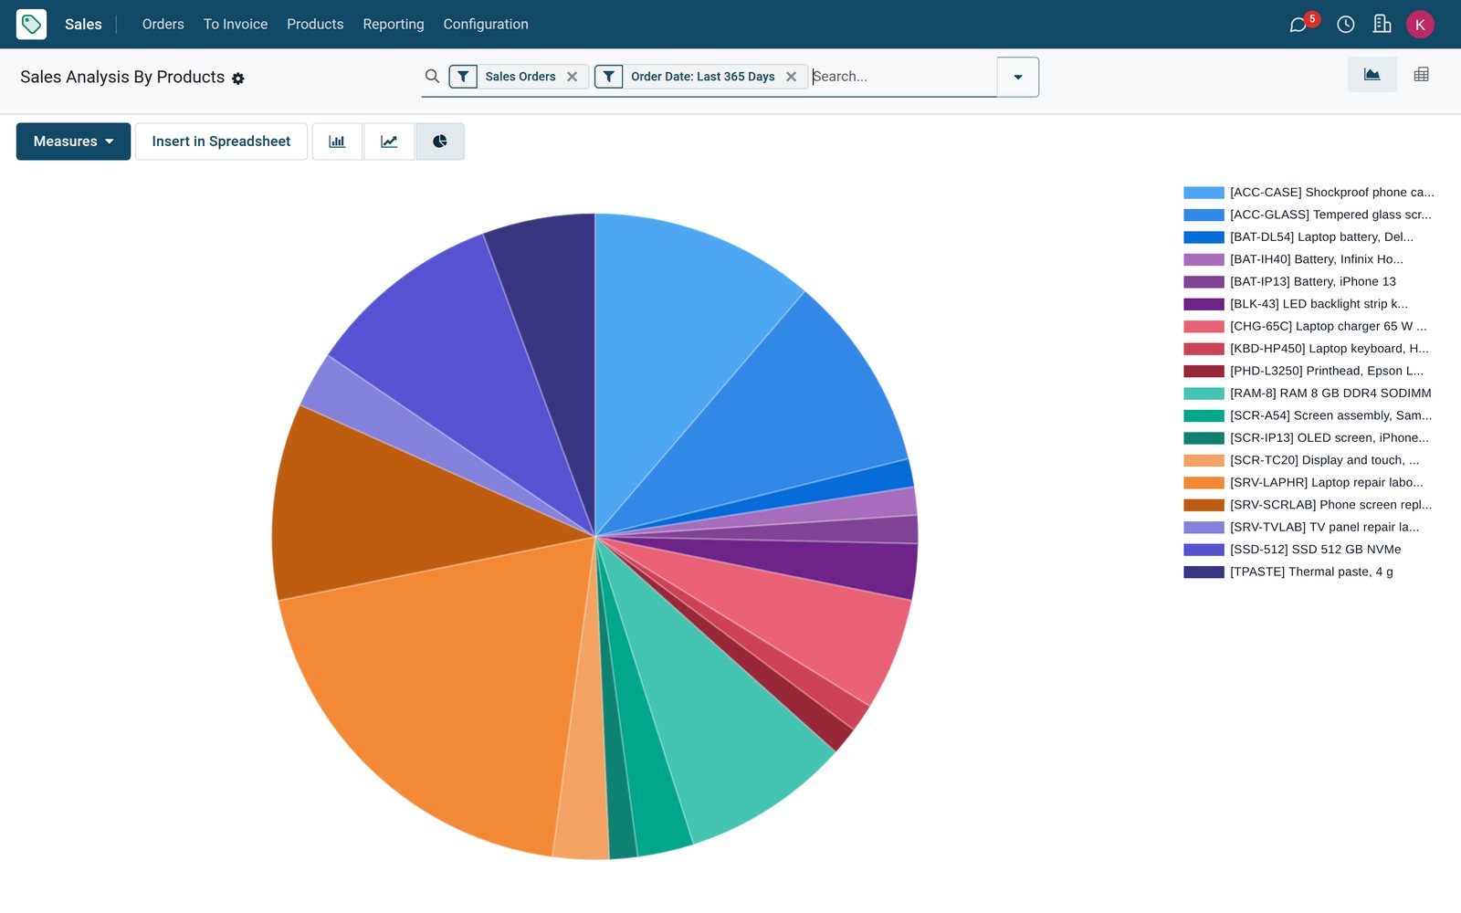Click Insert in Spreadsheet button
This screenshot has height=913, width=1461.
[x=221, y=142]
